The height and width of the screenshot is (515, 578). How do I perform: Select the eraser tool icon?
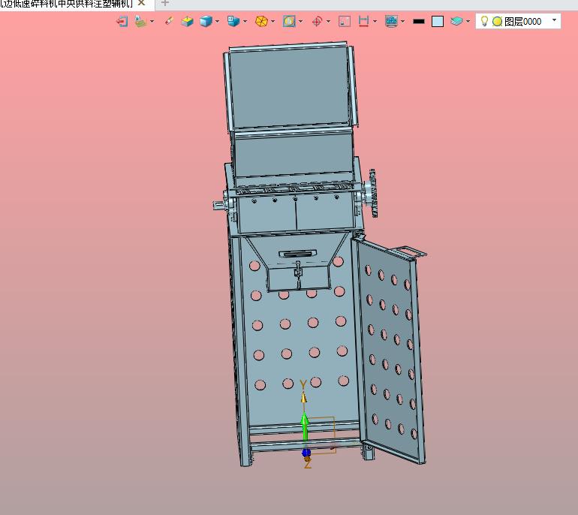[x=169, y=21]
